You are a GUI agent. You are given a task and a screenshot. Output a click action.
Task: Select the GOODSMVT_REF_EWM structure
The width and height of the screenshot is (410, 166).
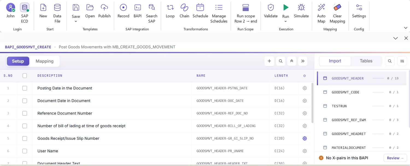click(x=361, y=120)
